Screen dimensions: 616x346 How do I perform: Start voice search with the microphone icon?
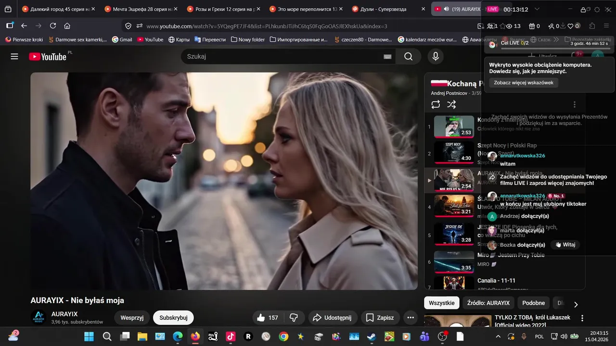click(436, 57)
